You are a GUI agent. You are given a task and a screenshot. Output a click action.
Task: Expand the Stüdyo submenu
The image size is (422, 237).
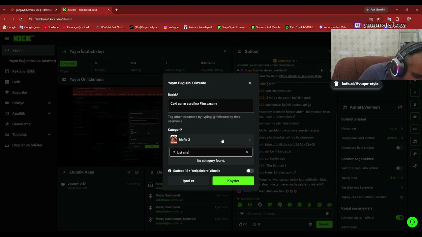click(28, 103)
